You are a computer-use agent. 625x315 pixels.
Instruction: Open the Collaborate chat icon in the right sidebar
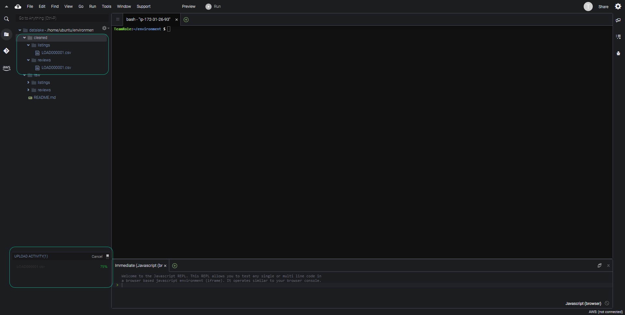(618, 20)
